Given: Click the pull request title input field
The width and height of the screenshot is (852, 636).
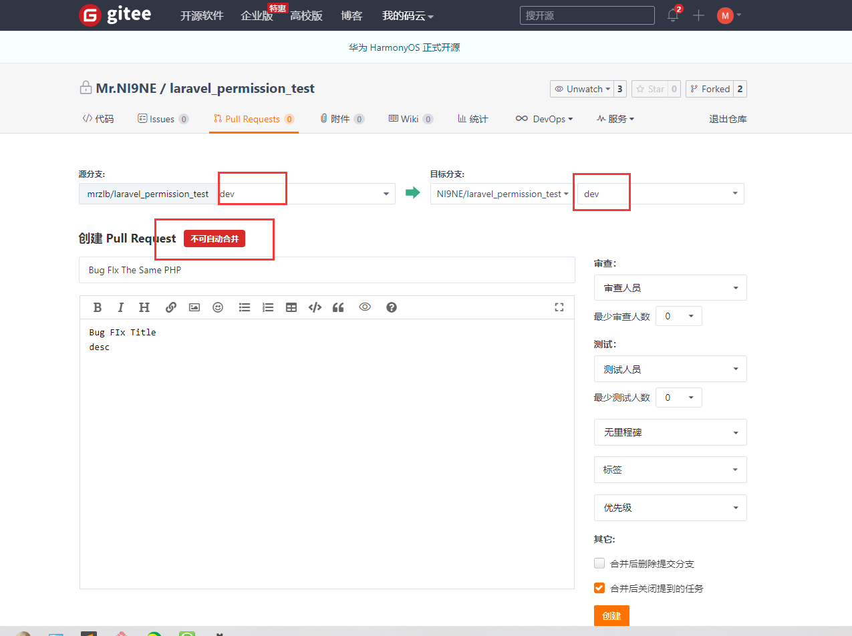Looking at the screenshot, I should pos(327,270).
